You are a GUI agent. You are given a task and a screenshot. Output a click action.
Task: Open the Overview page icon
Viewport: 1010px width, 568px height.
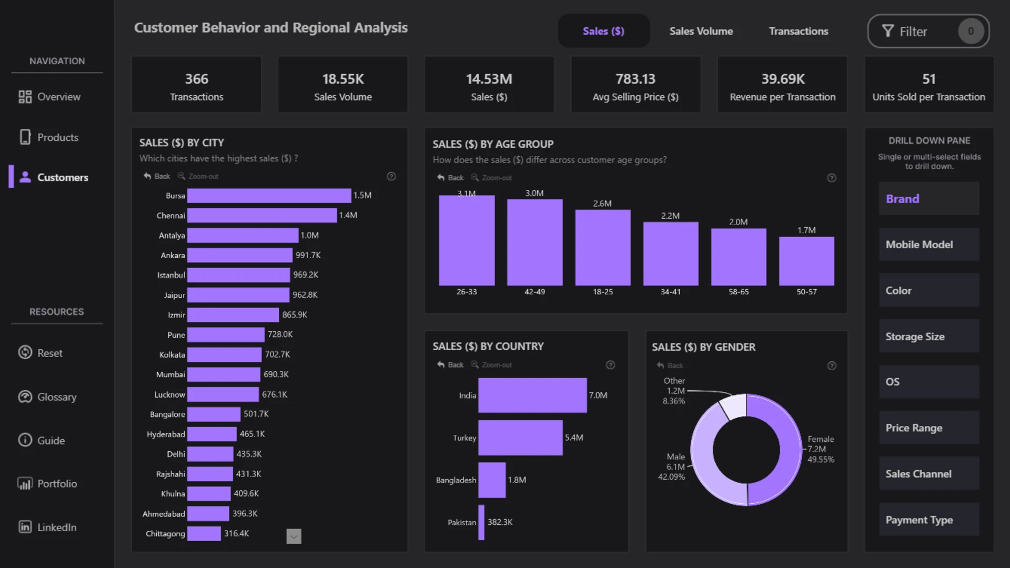point(25,97)
